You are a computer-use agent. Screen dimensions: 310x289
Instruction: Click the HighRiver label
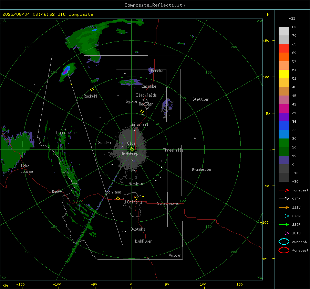[143, 241]
